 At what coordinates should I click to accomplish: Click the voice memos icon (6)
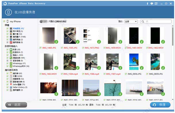point(11,82)
